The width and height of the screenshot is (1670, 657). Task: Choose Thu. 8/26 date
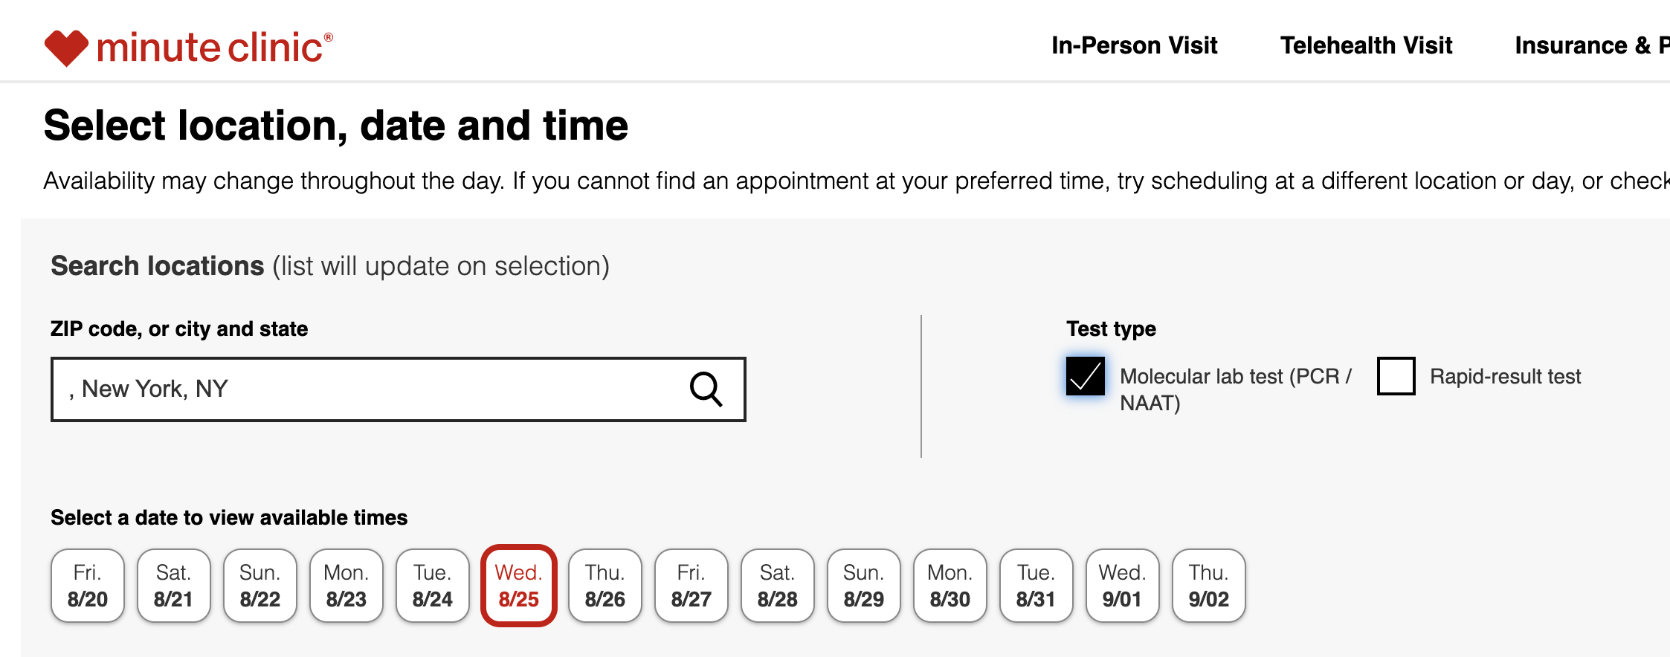[x=605, y=586]
